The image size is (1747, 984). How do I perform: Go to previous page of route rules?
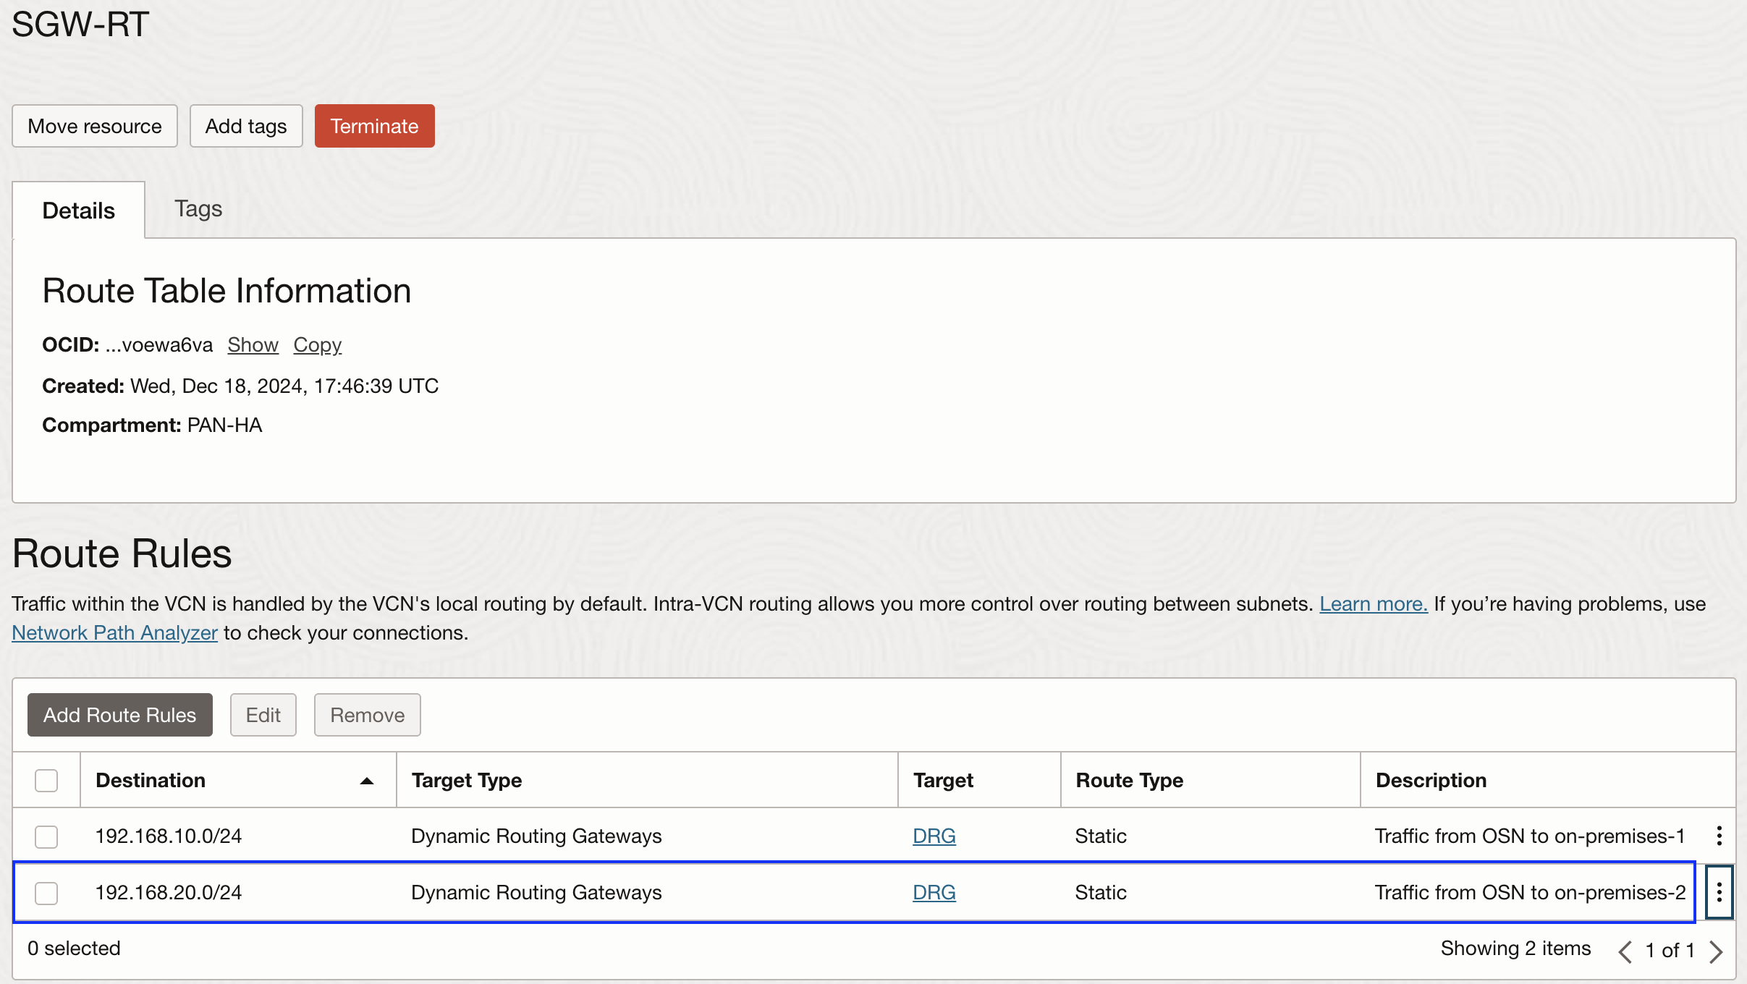click(1625, 951)
